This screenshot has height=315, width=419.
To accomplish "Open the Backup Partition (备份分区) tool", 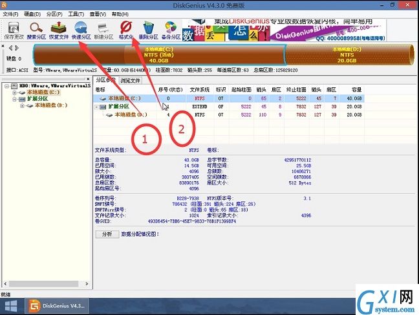I will click(171, 31).
